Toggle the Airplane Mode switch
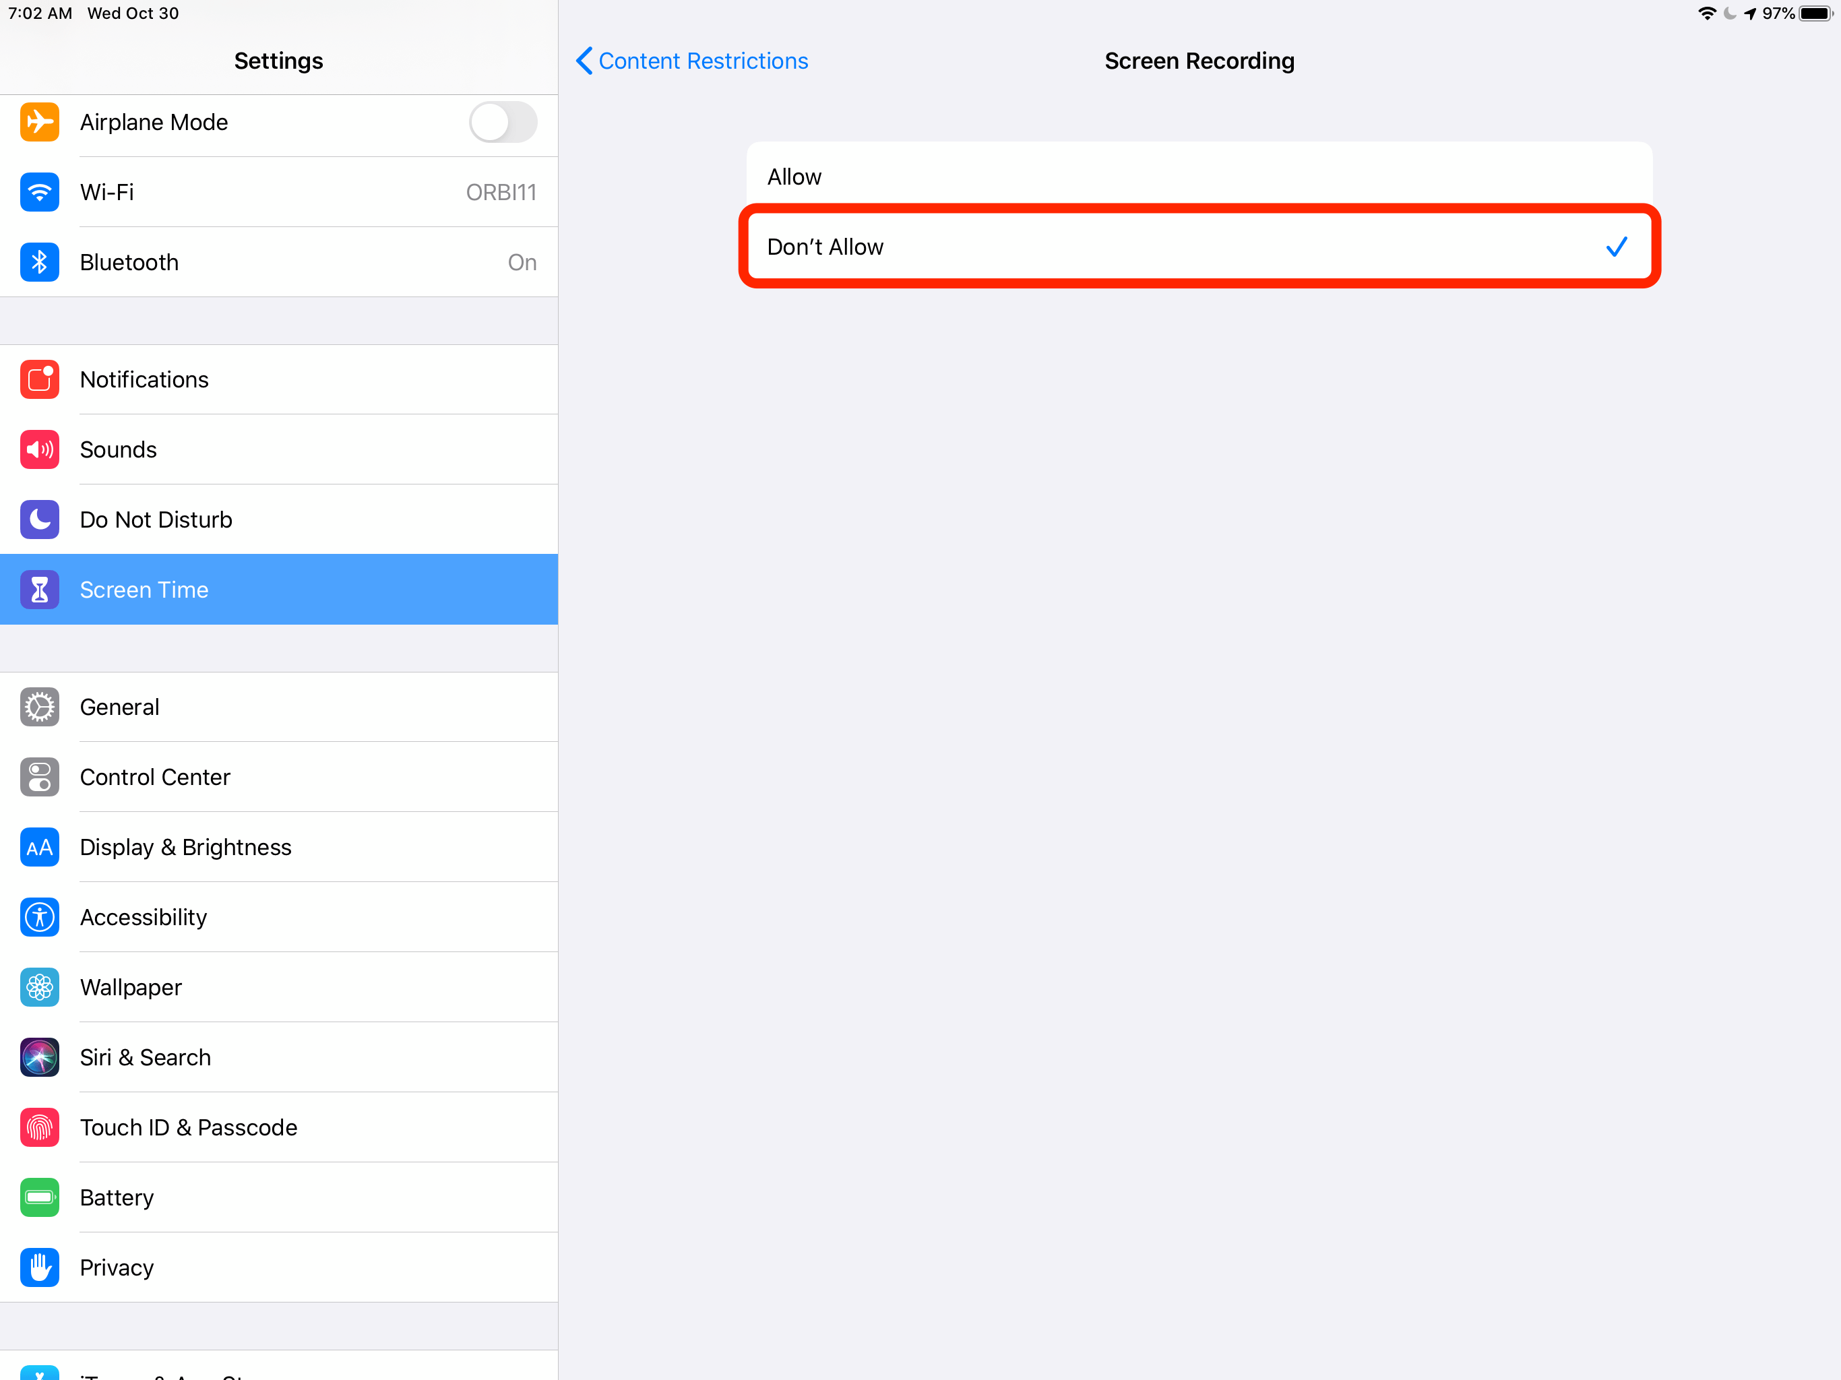The height and width of the screenshot is (1380, 1841). 502,123
